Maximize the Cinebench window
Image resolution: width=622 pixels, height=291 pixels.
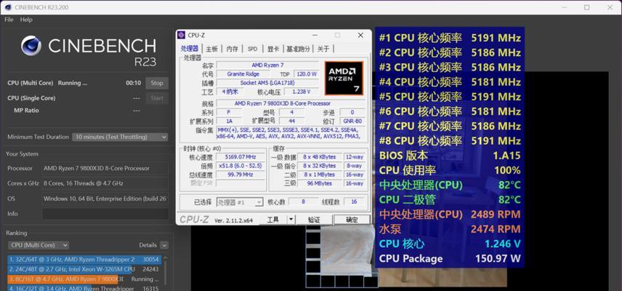586,7
